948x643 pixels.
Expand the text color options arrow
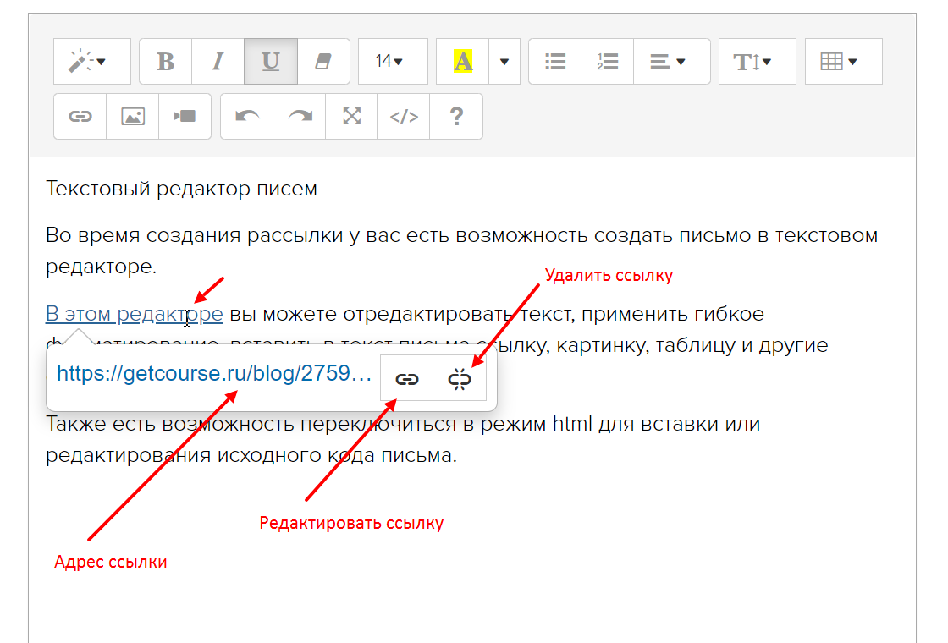504,62
